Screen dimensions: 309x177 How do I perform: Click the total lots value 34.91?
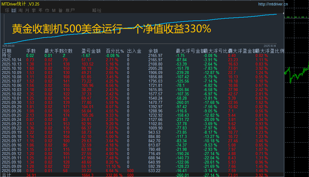coord(31,175)
